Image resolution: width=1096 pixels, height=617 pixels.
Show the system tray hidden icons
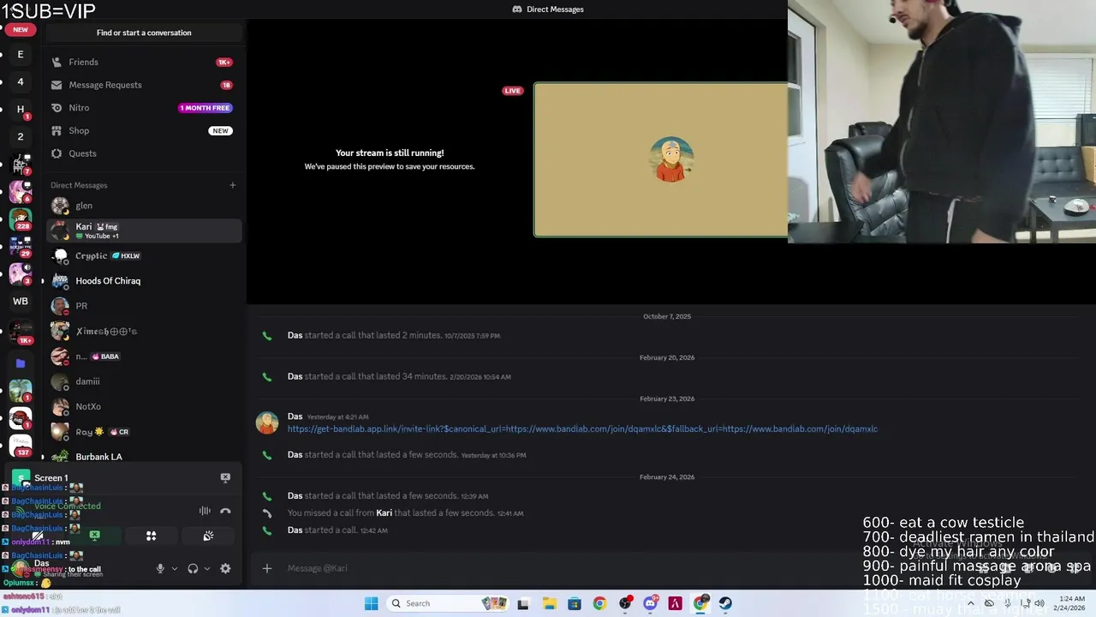tap(971, 603)
